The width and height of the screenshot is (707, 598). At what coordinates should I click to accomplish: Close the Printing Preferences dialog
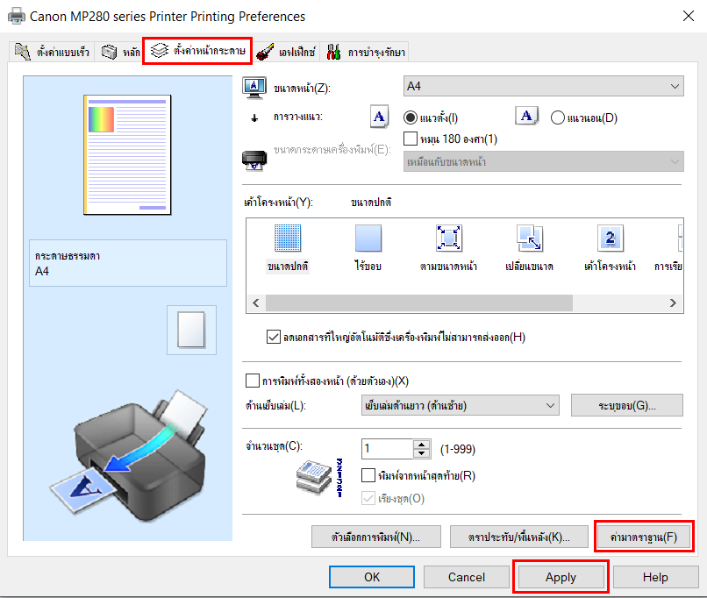click(x=689, y=17)
